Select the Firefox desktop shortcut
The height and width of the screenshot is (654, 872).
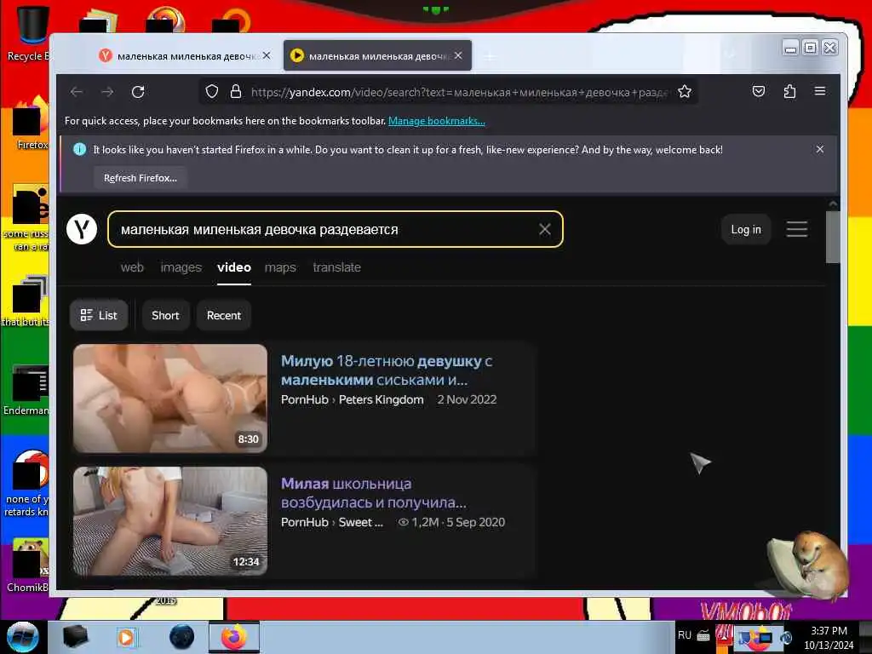pyautogui.click(x=31, y=123)
